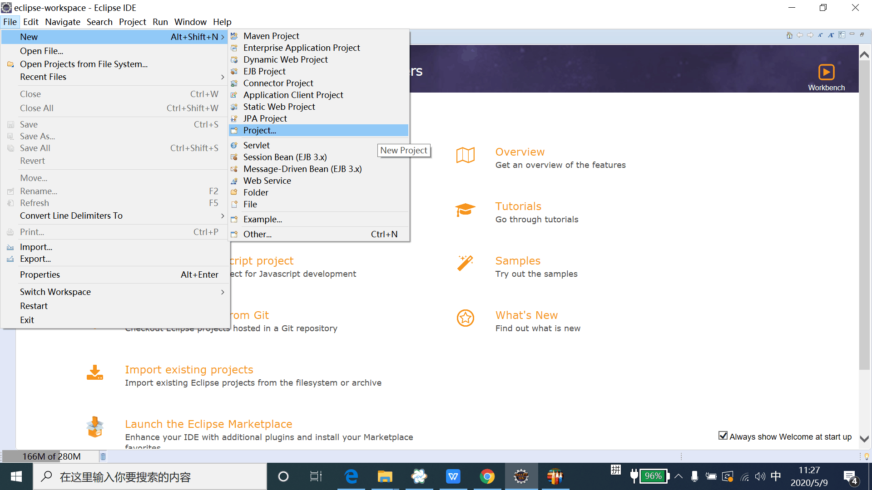This screenshot has height=490, width=872.
Task: Open Properties from File menu
Action: coord(115,274)
